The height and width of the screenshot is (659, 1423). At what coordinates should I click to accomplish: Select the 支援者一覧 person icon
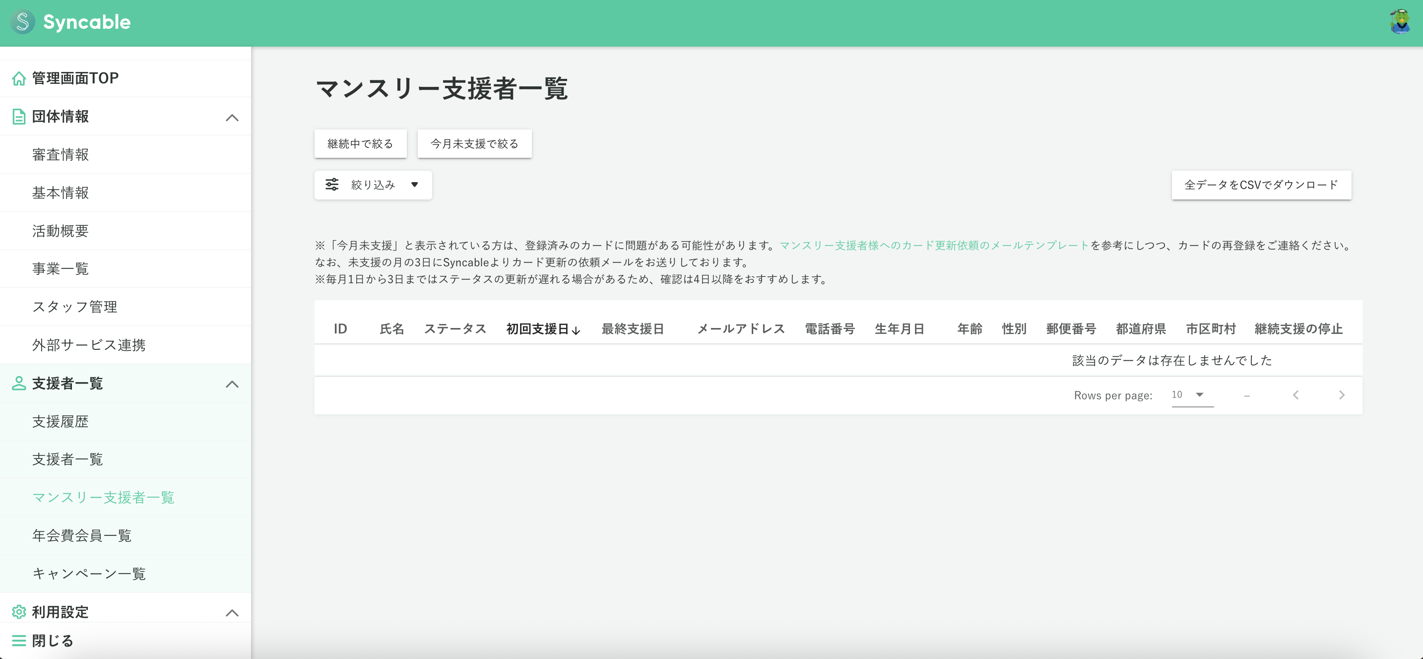19,384
